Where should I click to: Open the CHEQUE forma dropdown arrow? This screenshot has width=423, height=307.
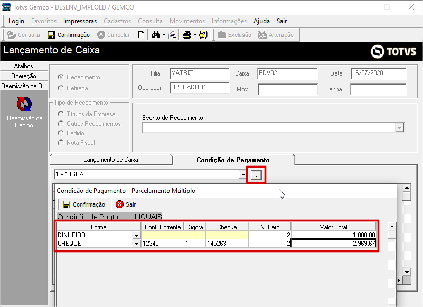pos(136,244)
